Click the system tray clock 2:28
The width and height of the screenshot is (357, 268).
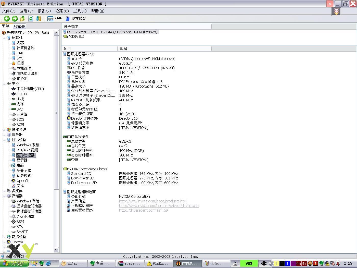coord(348,263)
